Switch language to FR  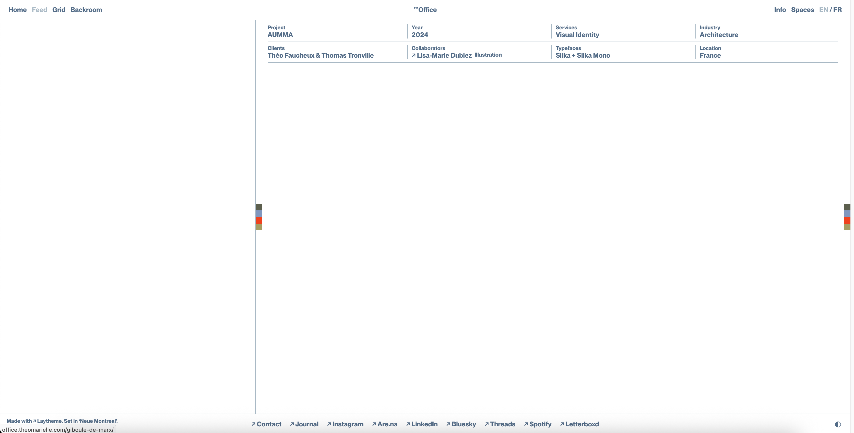click(x=837, y=10)
